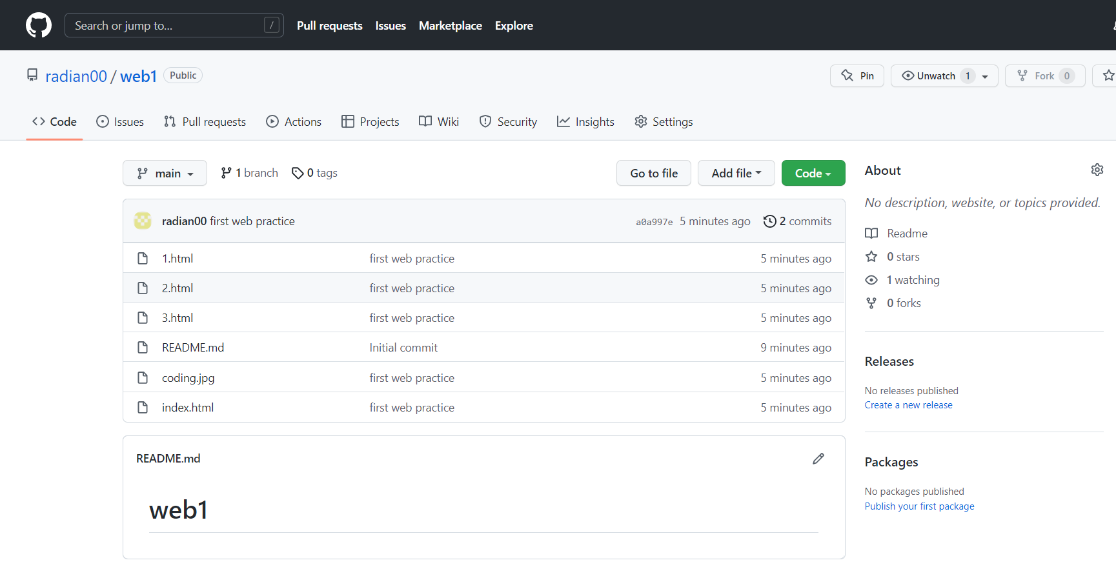
Task: Open the Wiki tab
Action: click(439, 121)
